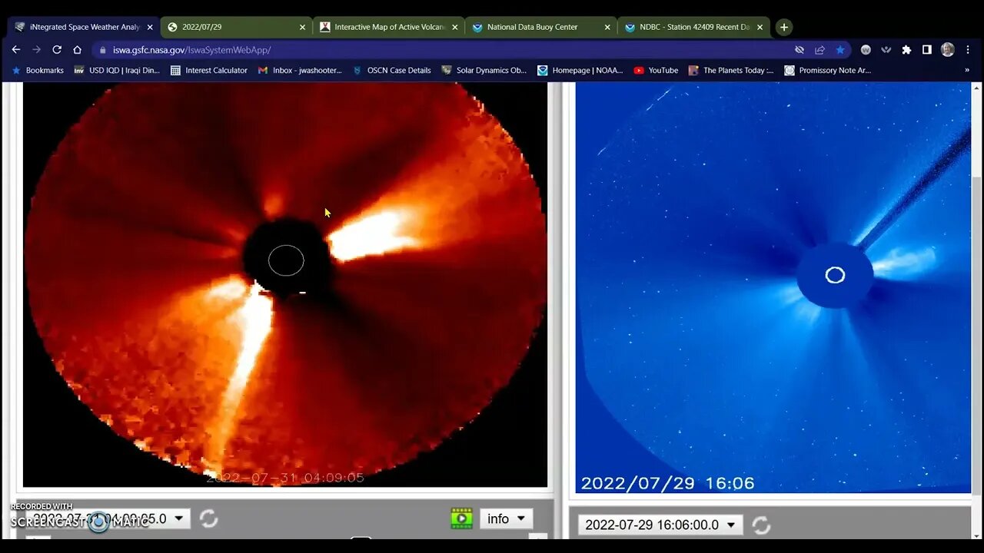Open the Bookmarks folder in bookmarks bar
The width and height of the screenshot is (984, 553).
38,70
